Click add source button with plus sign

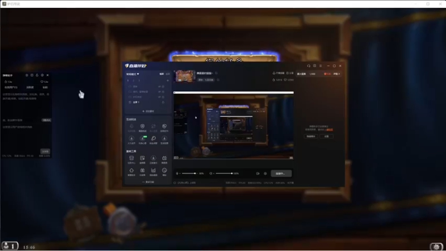click(148, 111)
